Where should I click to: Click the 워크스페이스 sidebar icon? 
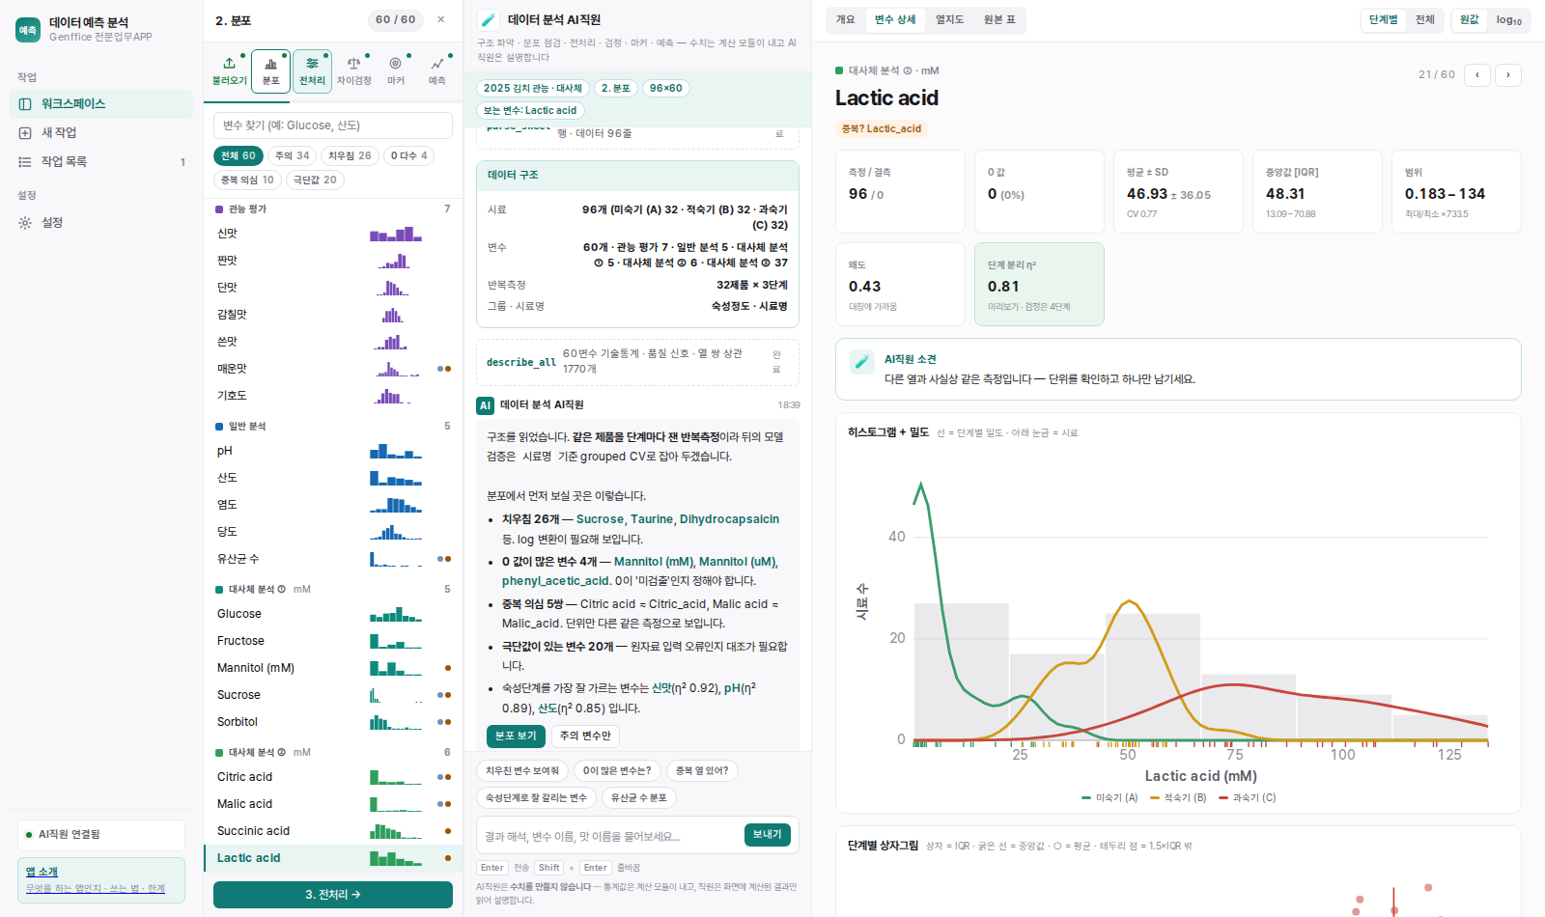pyautogui.click(x=25, y=104)
